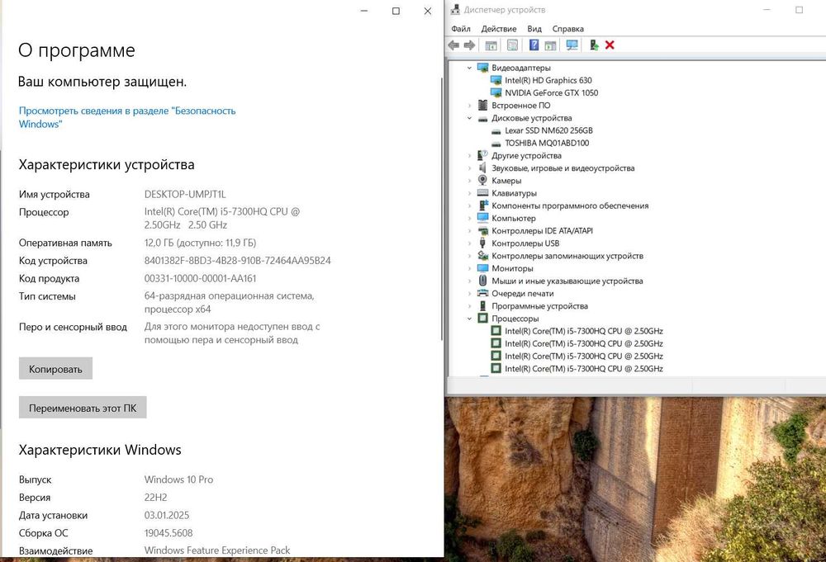
Task: Click the Компьютер category monitor icon
Action: click(x=482, y=218)
